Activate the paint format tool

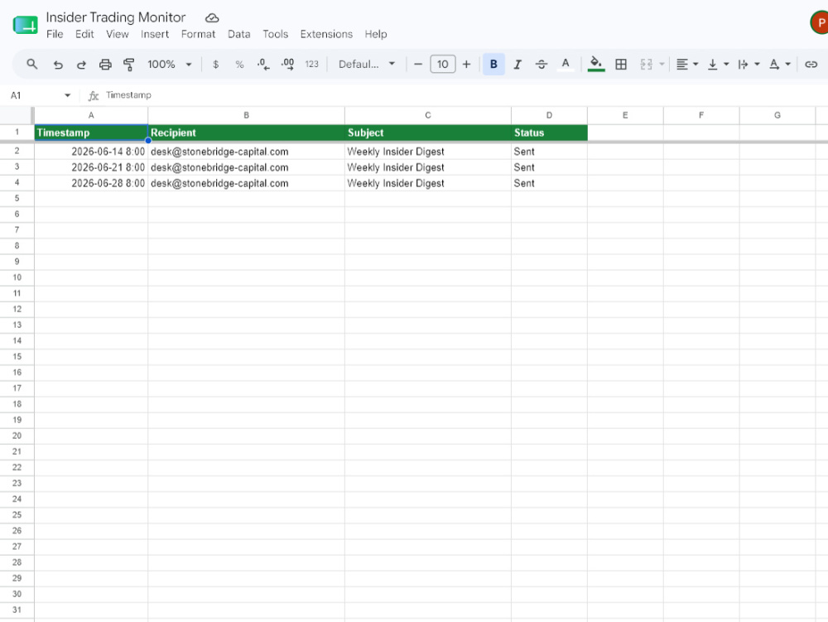(129, 65)
